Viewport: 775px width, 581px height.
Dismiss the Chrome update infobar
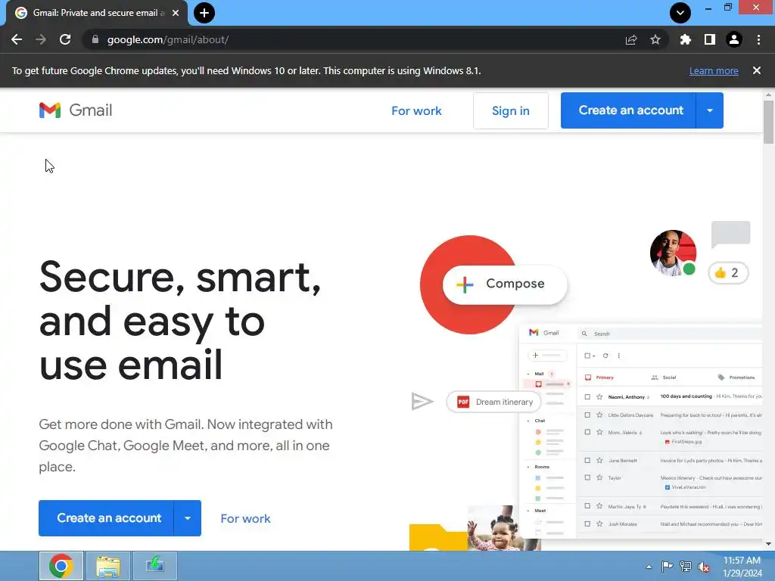point(757,70)
